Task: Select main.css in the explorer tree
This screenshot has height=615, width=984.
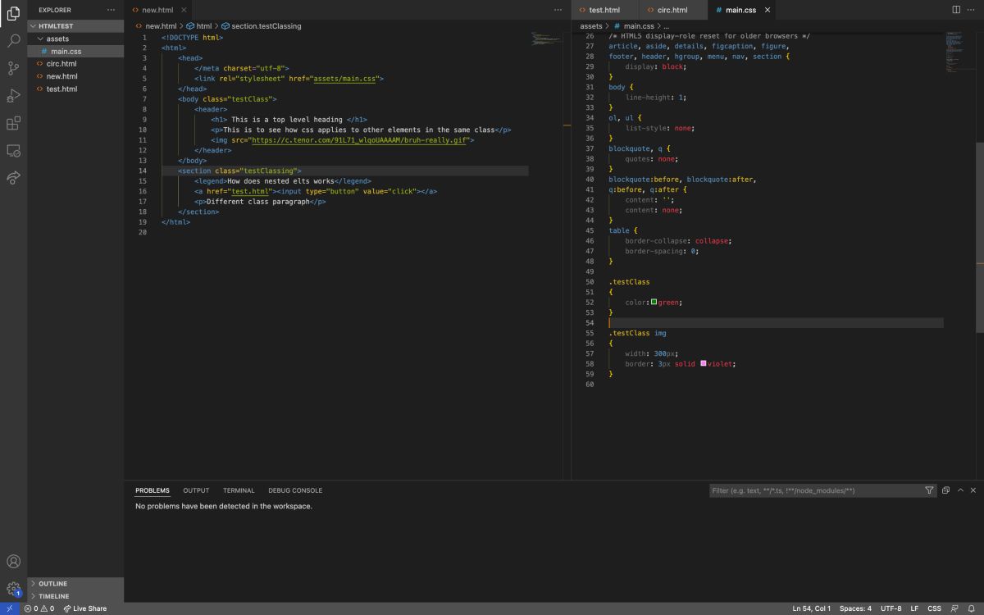Action: click(75, 51)
